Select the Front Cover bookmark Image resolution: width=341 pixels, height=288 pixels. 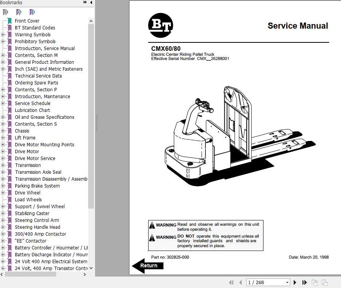pyautogui.click(x=27, y=21)
